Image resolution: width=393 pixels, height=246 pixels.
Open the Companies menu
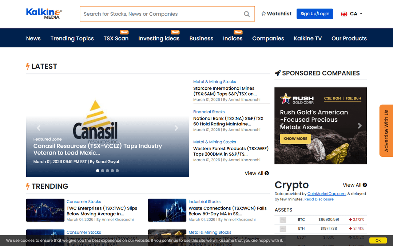[268, 38]
